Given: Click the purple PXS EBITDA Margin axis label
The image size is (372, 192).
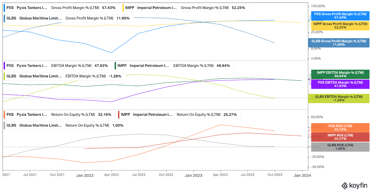Looking at the screenshot, I should coord(340,84).
